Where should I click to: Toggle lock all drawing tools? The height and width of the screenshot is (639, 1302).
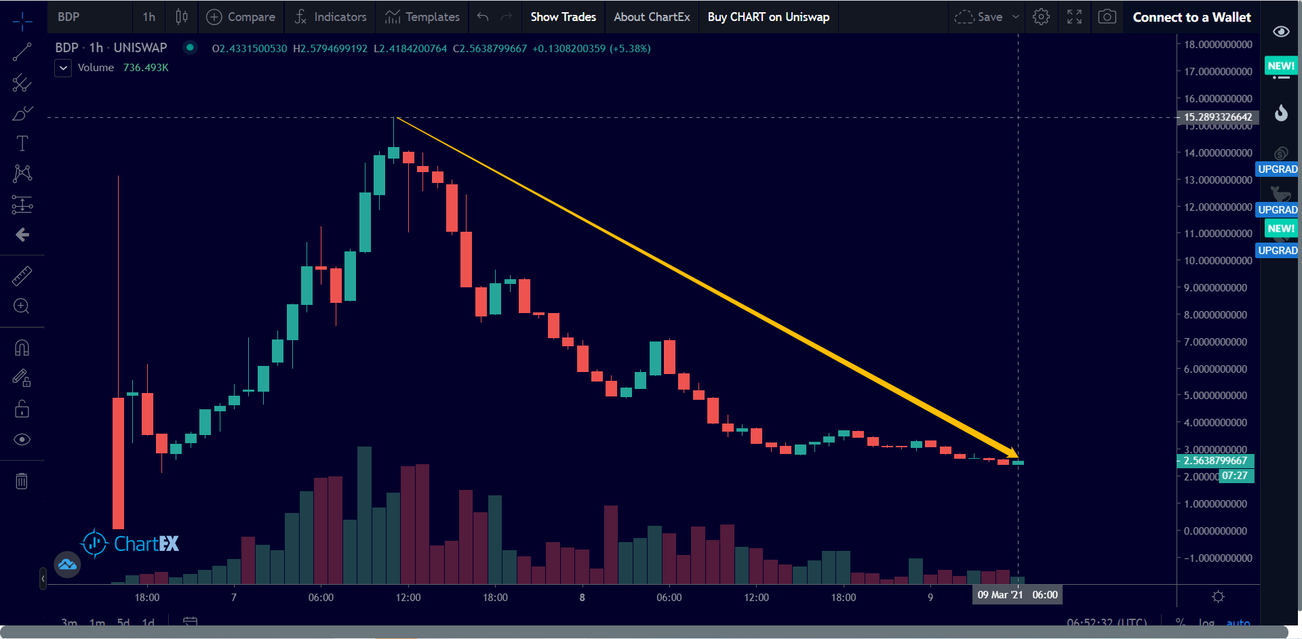[22, 409]
